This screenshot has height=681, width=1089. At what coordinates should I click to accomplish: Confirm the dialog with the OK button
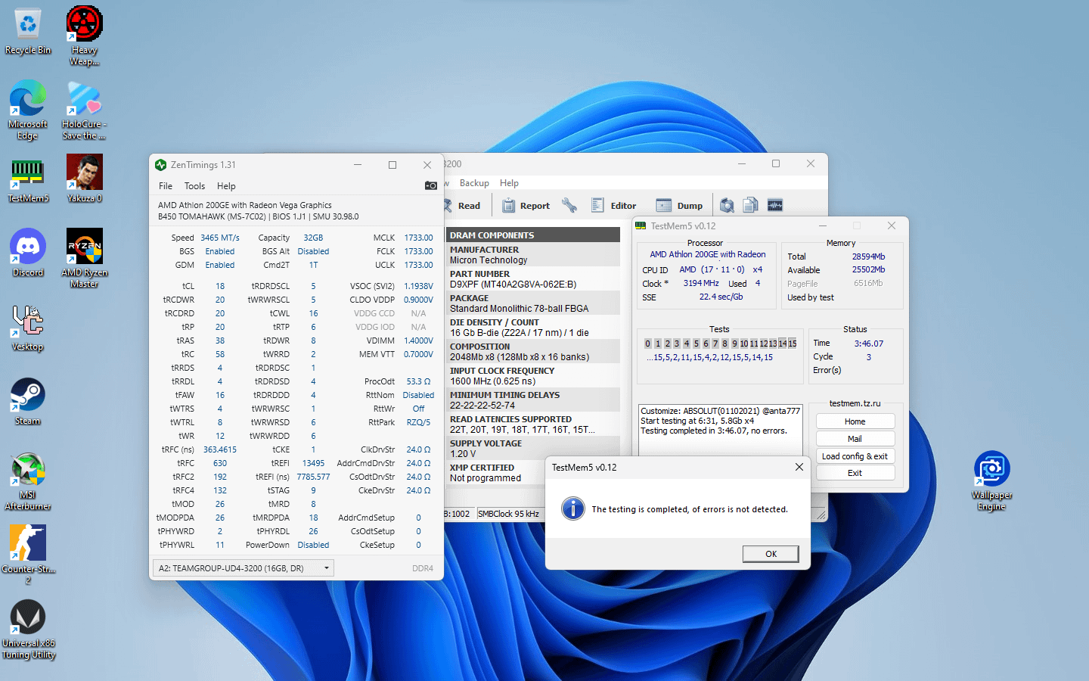click(771, 554)
